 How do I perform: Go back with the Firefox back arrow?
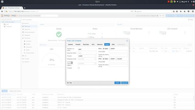pos(2,11)
